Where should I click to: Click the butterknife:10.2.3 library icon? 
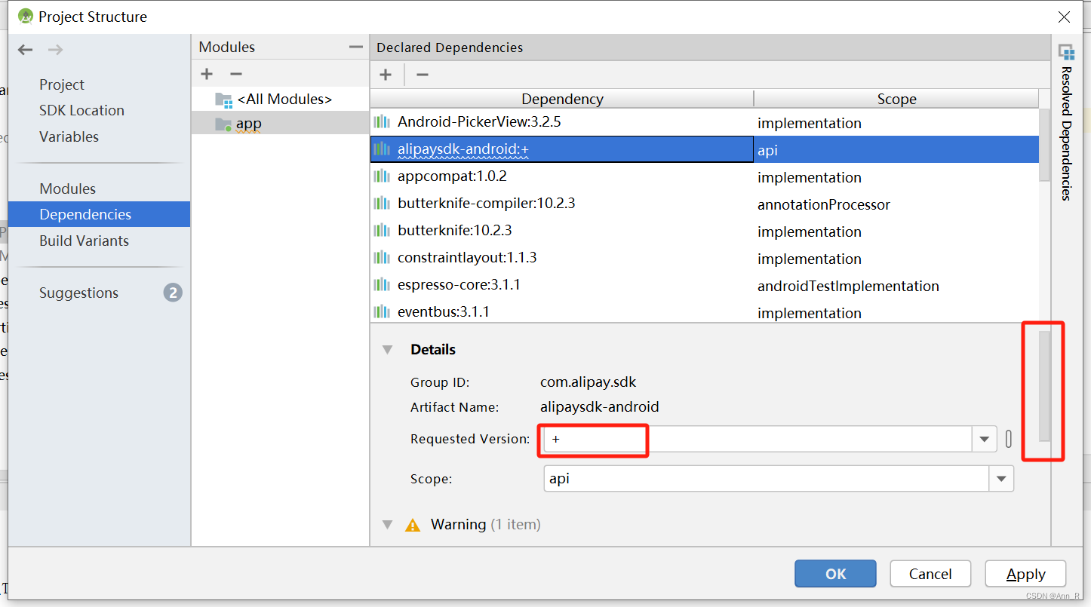[382, 231]
